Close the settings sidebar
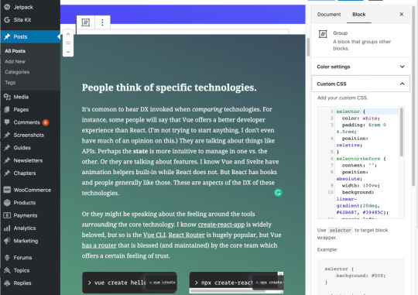 (x=401, y=14)
